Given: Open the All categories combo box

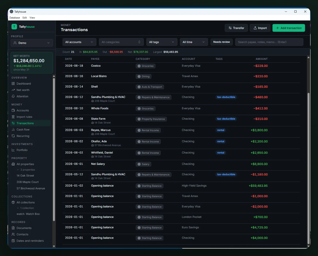Looking at the screenshot, I should pos(121,42).
